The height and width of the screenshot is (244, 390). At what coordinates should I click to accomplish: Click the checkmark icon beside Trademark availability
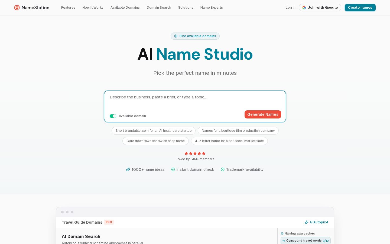coord(223,169)
